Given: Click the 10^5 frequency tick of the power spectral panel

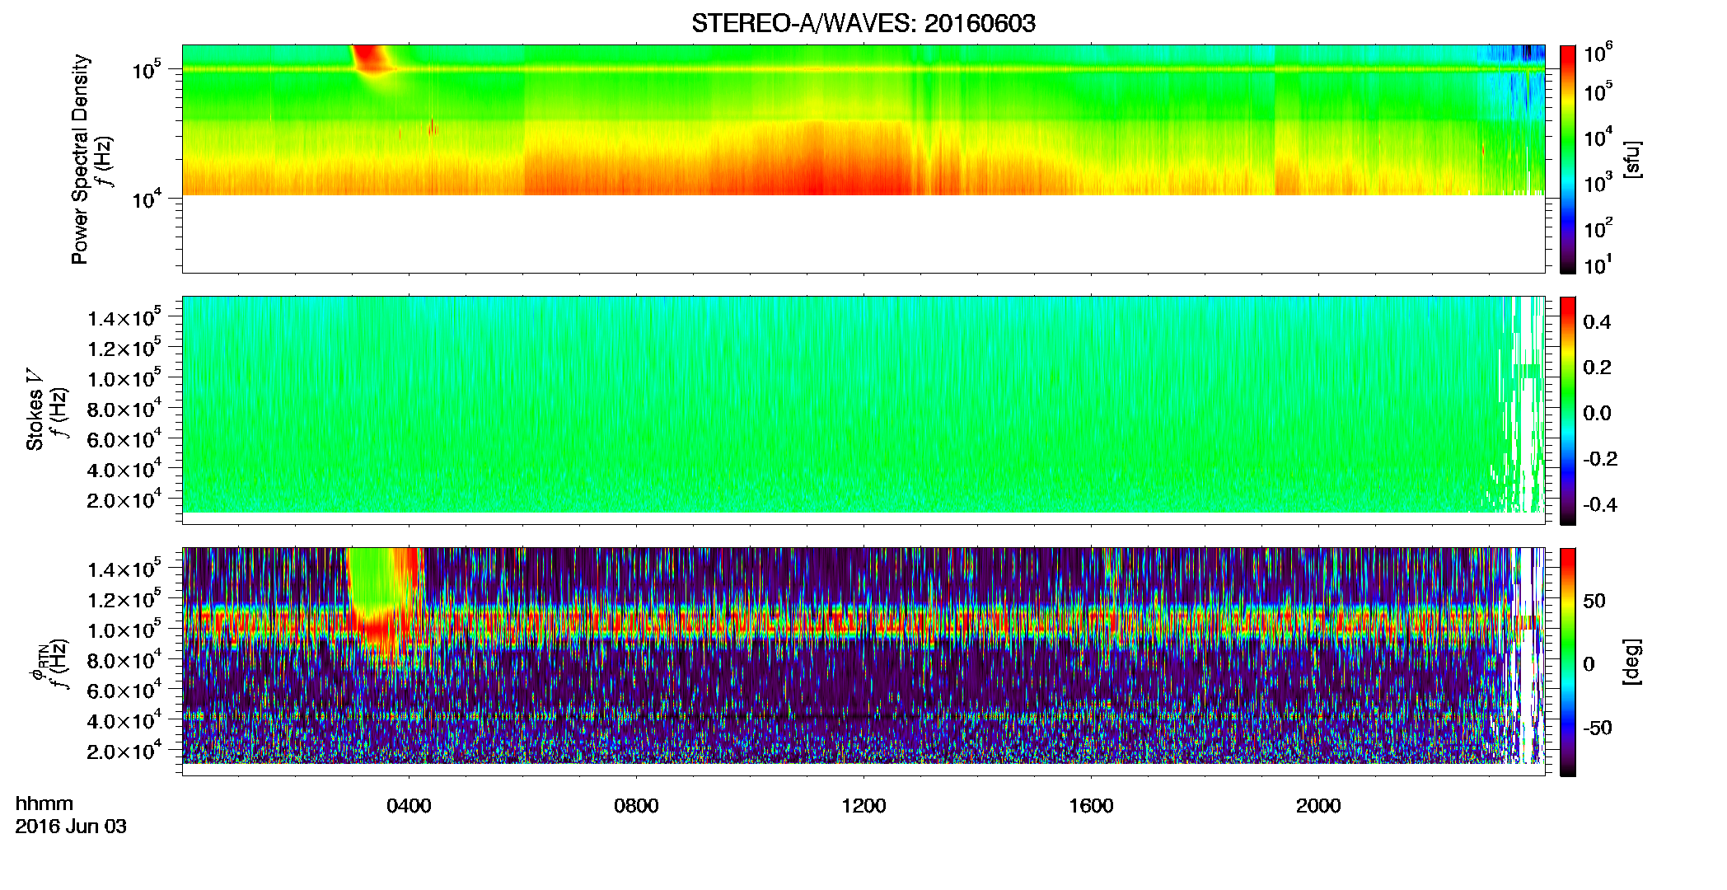Looking at the screenshot, I should (147, 69).
